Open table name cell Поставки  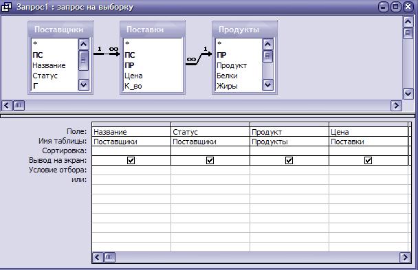click(368, 142)
